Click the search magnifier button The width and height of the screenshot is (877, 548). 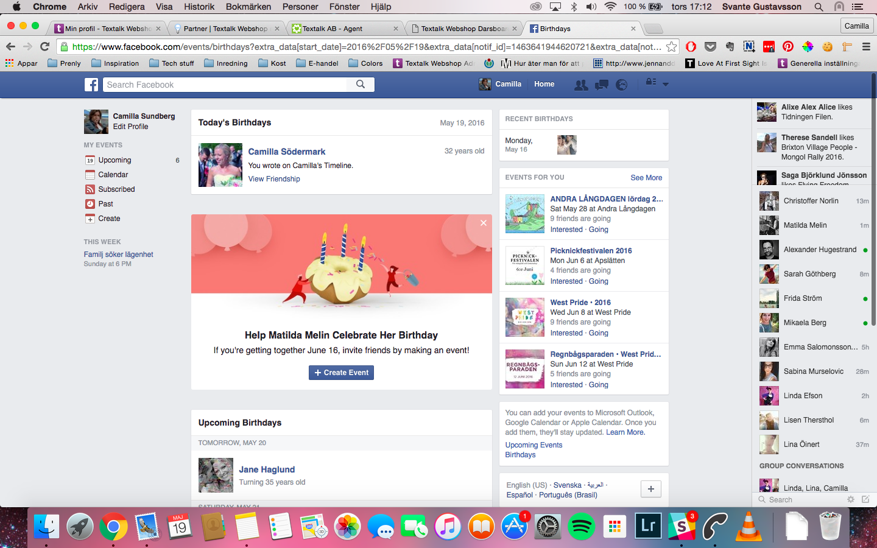point(361,85)
